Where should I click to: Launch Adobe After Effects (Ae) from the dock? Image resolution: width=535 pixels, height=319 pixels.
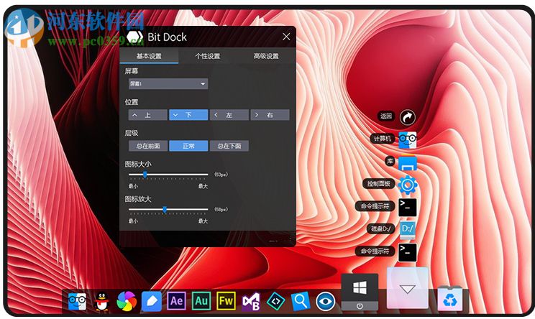click(x=176, y=301)
